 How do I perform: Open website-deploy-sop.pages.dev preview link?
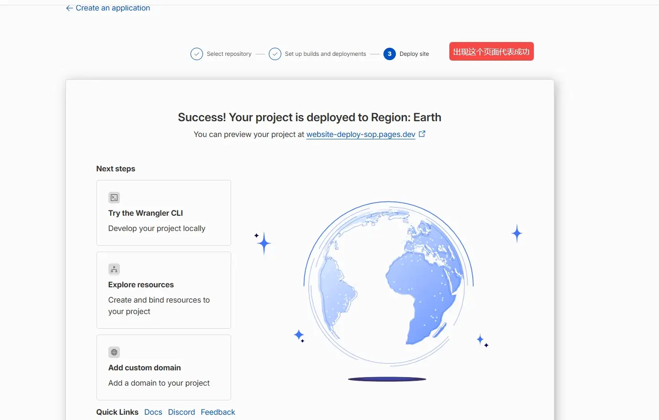[x=361, y=135]
